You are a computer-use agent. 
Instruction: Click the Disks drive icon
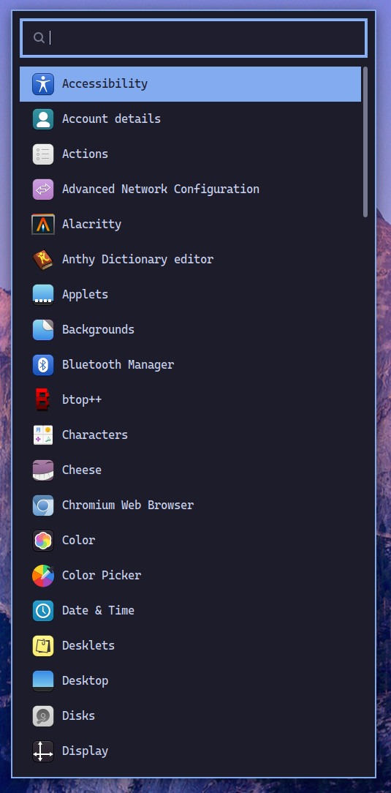point(43,716)
